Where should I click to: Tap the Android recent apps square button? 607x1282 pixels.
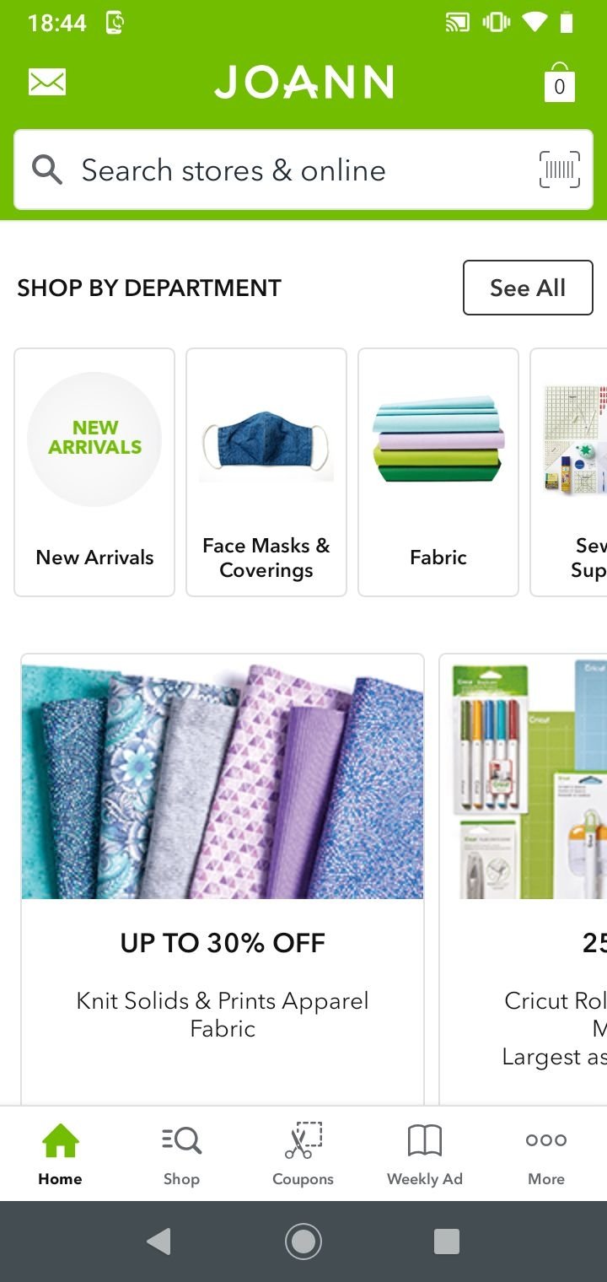tap(447, 1242)
